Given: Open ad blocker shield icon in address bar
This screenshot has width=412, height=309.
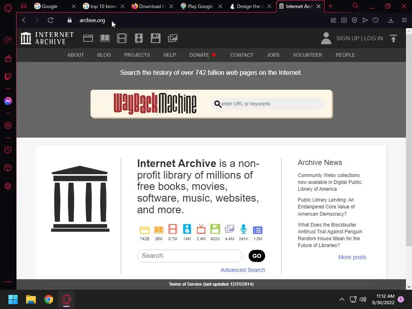Looking at the screenshot, I should pyautogui.click(x=354, y=20).
